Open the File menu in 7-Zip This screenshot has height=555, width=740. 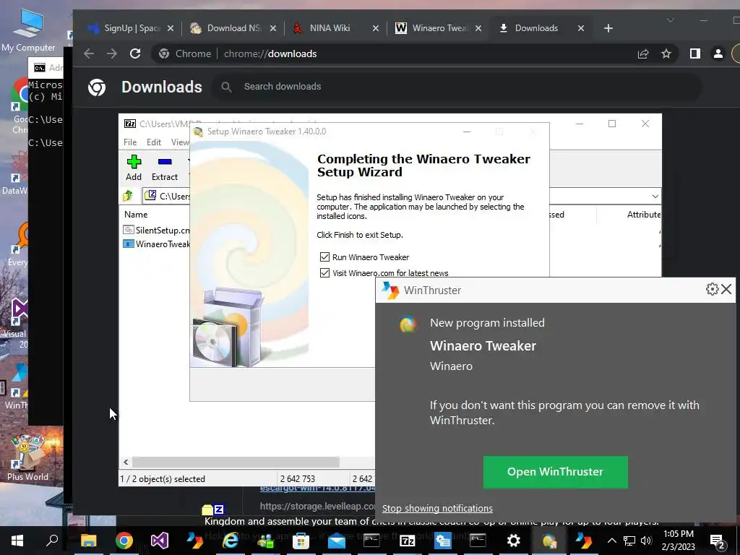[130, 142]
